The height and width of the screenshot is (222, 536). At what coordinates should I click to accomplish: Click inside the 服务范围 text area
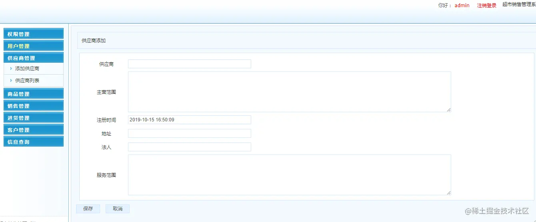290,175
